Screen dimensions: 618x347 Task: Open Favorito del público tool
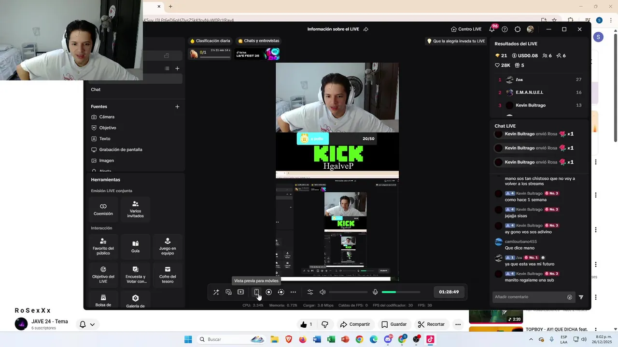coord(103,247)
